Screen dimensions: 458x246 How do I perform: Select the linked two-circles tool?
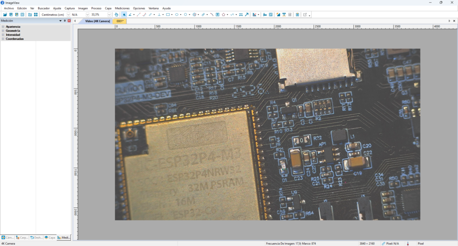(x=204, y=15)
